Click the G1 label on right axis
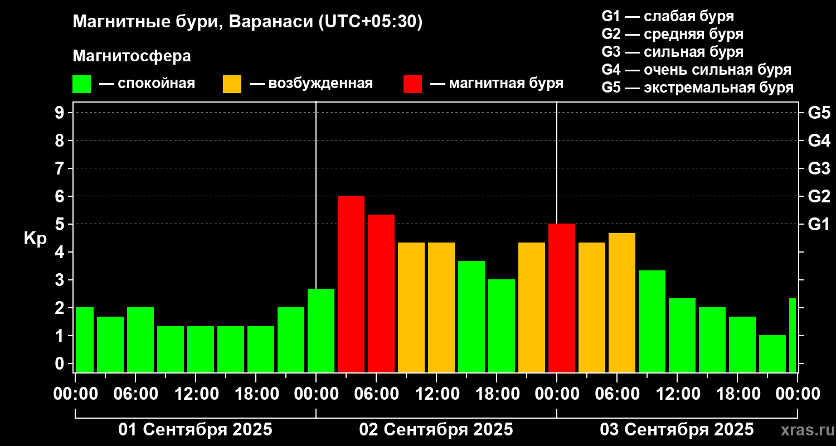This screenshot has height=446, width=836. coord(819,224)
